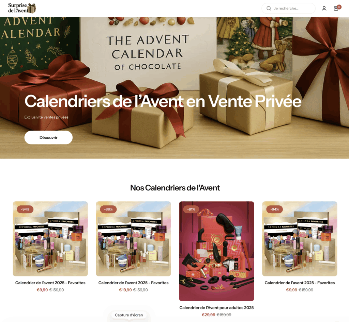The width and height of the screenshot is (349, 322).
Task: Open the shopping cart icon
Action: tap(336, 9)
